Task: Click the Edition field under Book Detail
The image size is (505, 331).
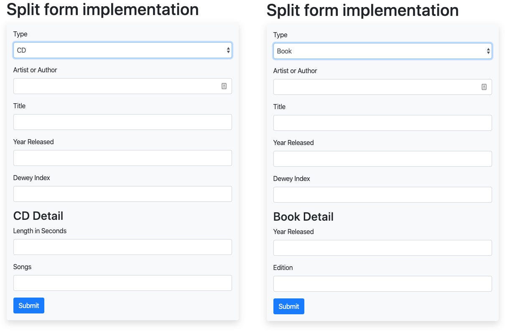Action: click(383, 283)
